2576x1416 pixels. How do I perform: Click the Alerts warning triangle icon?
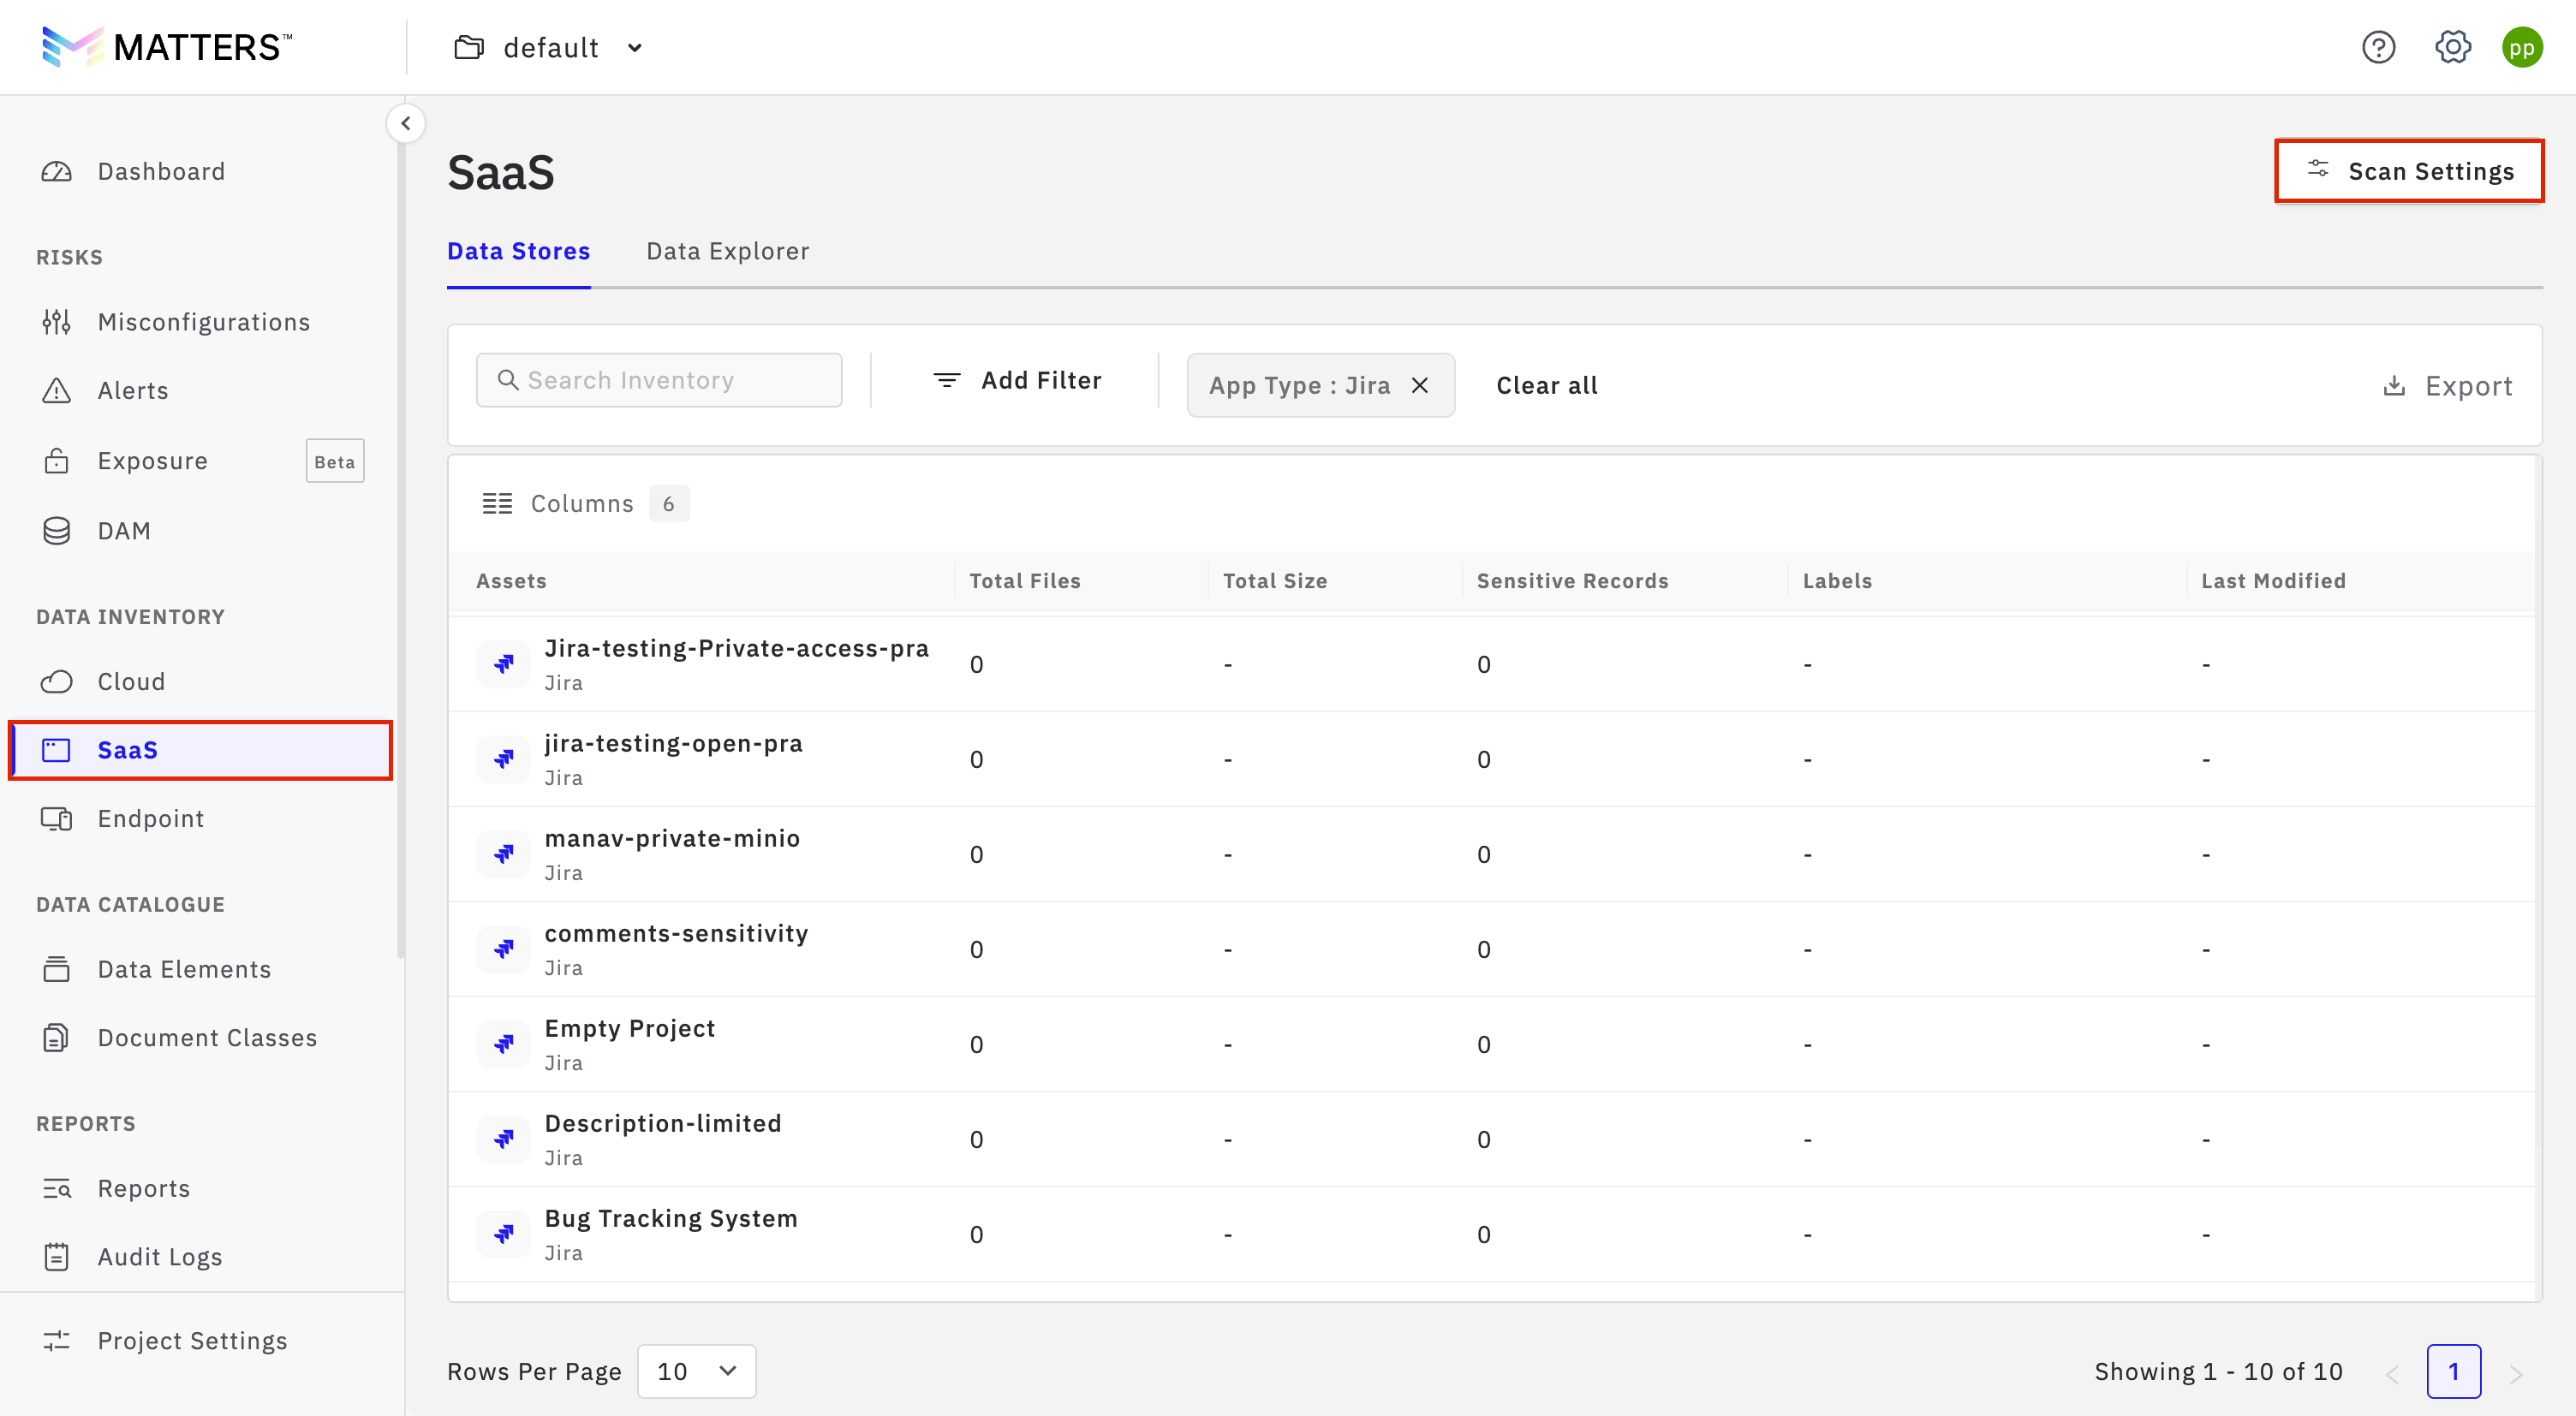click(56, 390)
